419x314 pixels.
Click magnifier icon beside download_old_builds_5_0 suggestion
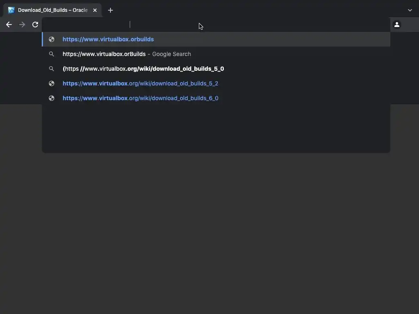pyautogui.click(x=52, y=69)
